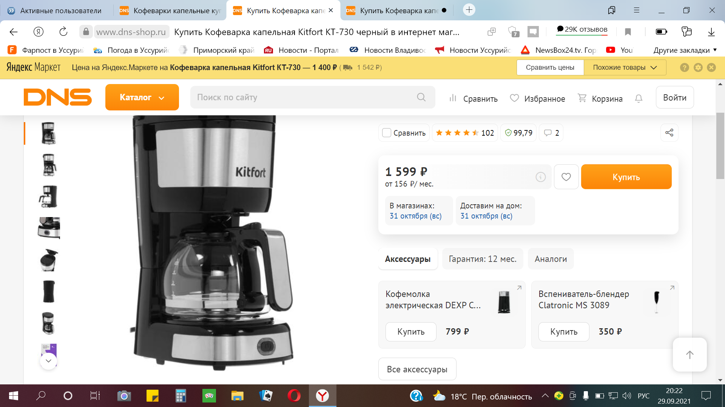
Task: Expand Другие закладки bookmarks folder
Action: click(x=685, y=50)
